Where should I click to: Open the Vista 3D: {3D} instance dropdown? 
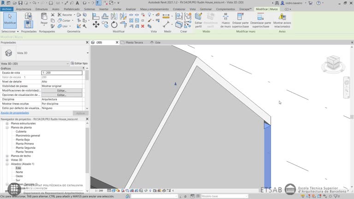[x=68, y=64]
